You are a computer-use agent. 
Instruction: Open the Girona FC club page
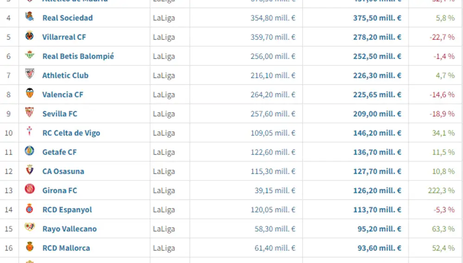(60, 191)
